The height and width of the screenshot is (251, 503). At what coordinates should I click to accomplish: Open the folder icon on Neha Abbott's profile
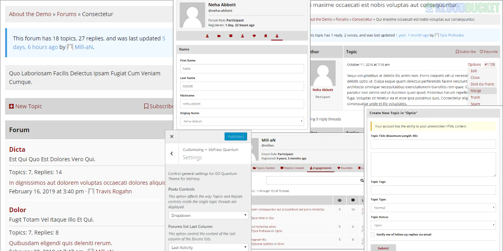tap(219, 36)
